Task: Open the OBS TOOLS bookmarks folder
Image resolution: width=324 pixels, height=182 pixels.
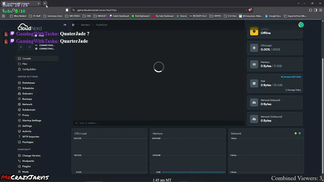Action: (73, 16)
